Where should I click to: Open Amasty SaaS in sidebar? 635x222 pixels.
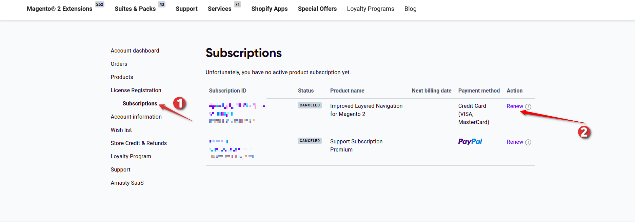click(127, 183)
